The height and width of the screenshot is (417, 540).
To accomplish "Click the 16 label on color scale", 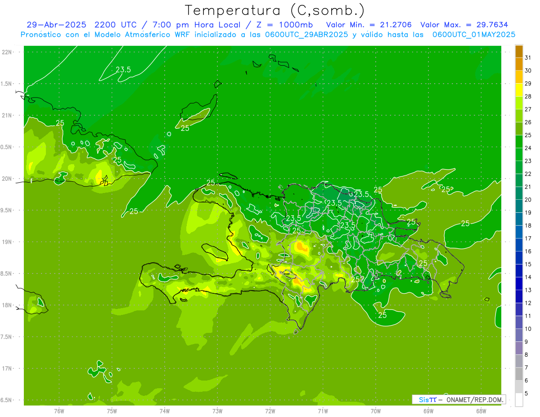I will 528,251.
